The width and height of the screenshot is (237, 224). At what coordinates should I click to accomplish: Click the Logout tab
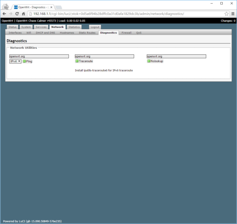click(95, 27)
